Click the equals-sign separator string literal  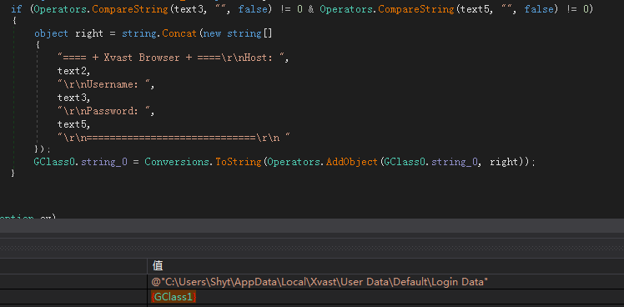(174, 138)
